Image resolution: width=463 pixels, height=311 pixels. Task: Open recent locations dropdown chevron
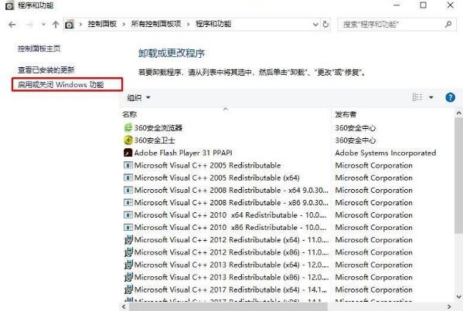[x=43, y=25]
